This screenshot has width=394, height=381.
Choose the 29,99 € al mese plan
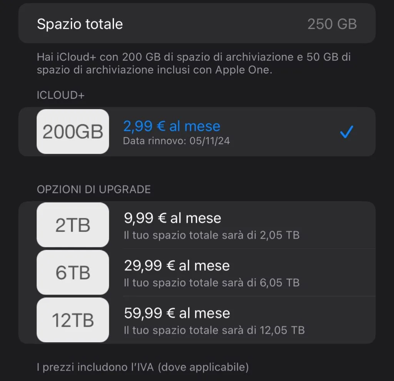(177, 265)
